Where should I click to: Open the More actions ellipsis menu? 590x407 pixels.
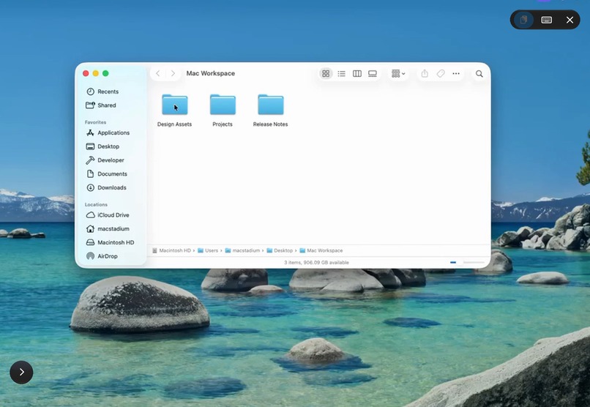coord(456,74)
